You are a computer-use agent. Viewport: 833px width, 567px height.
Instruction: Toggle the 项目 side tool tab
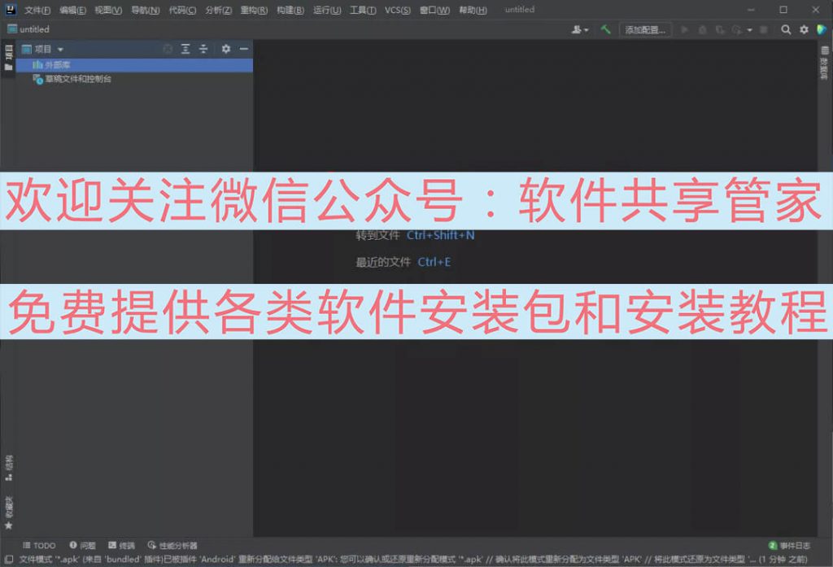pyautogui.click(x=8, y=58)
